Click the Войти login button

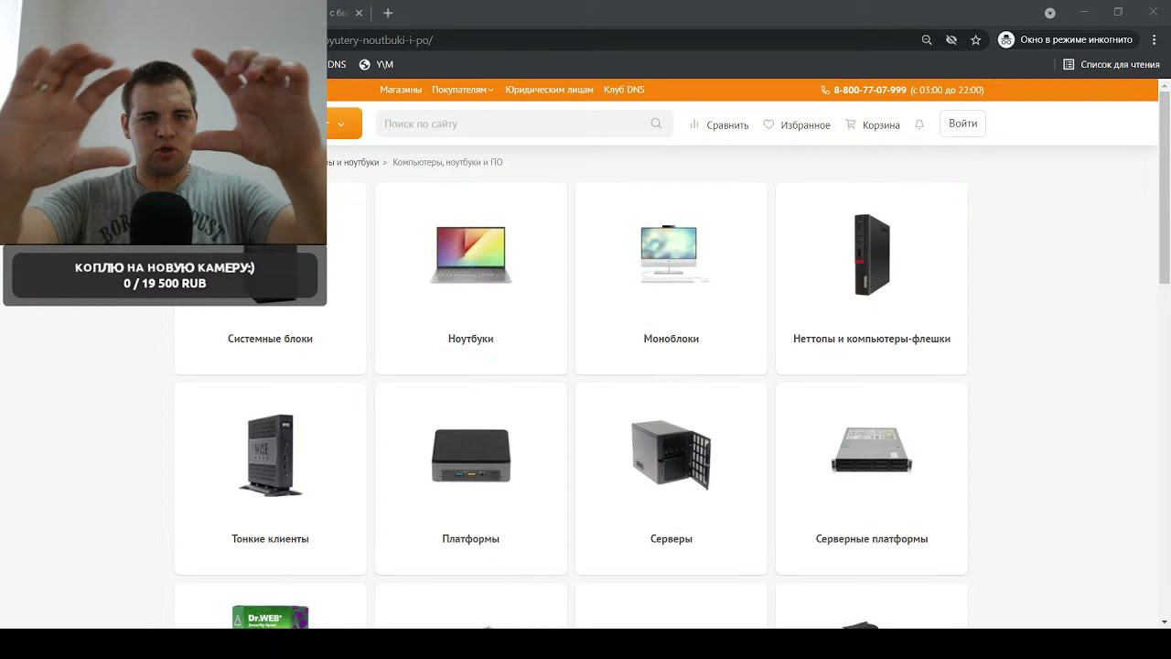pyautogui.click(x=962, y=124)
